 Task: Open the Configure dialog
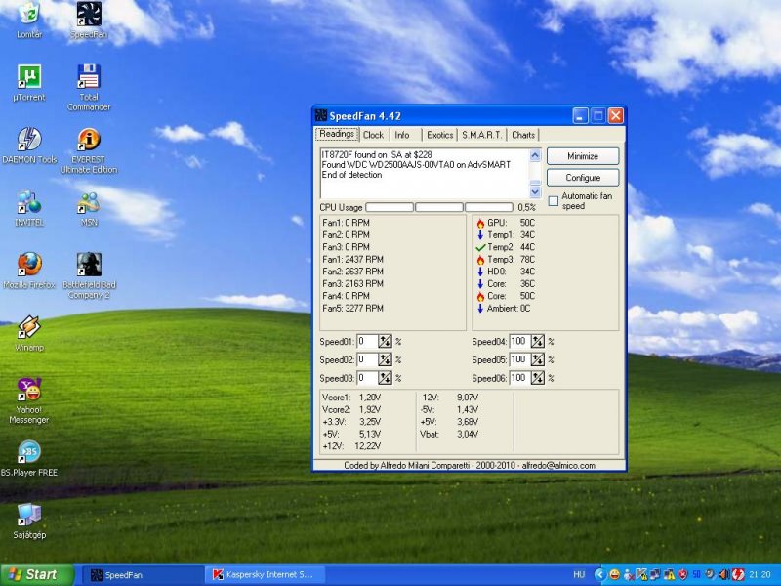[x=583, y=178]
